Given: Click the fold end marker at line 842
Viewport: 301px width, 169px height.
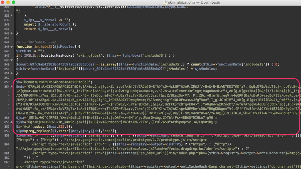Looking at the screenshot, I should (x=12, y=33).
